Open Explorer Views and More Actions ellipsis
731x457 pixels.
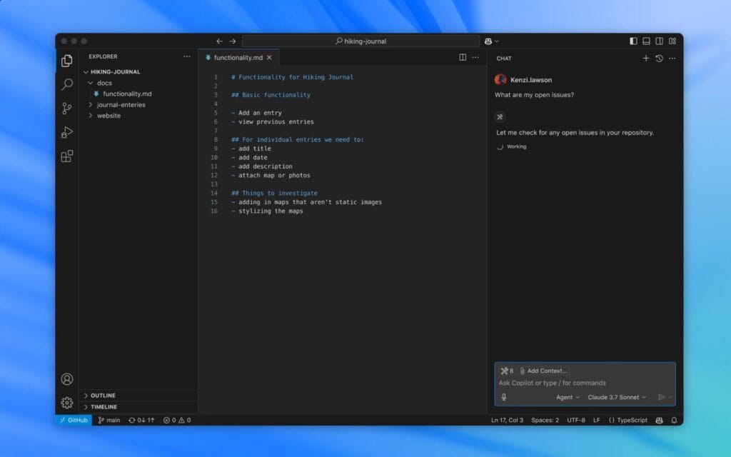point(187,56)
